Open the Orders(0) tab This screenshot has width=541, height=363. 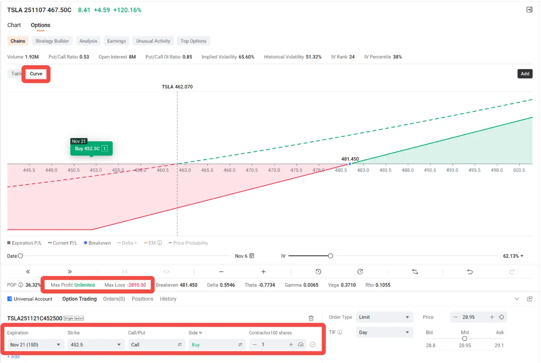coord(114,299)
